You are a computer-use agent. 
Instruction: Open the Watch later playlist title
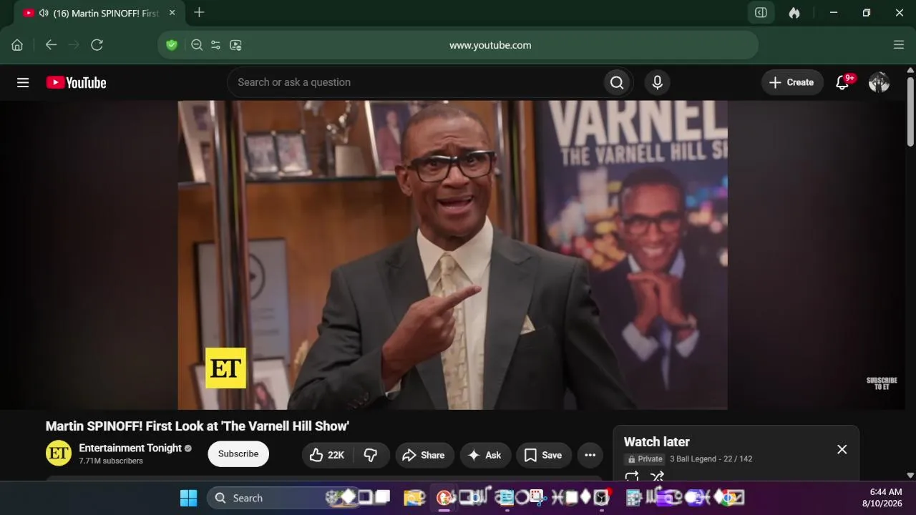point(656,442)
